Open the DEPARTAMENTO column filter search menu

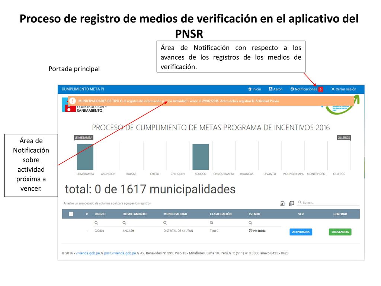point(124,223)
